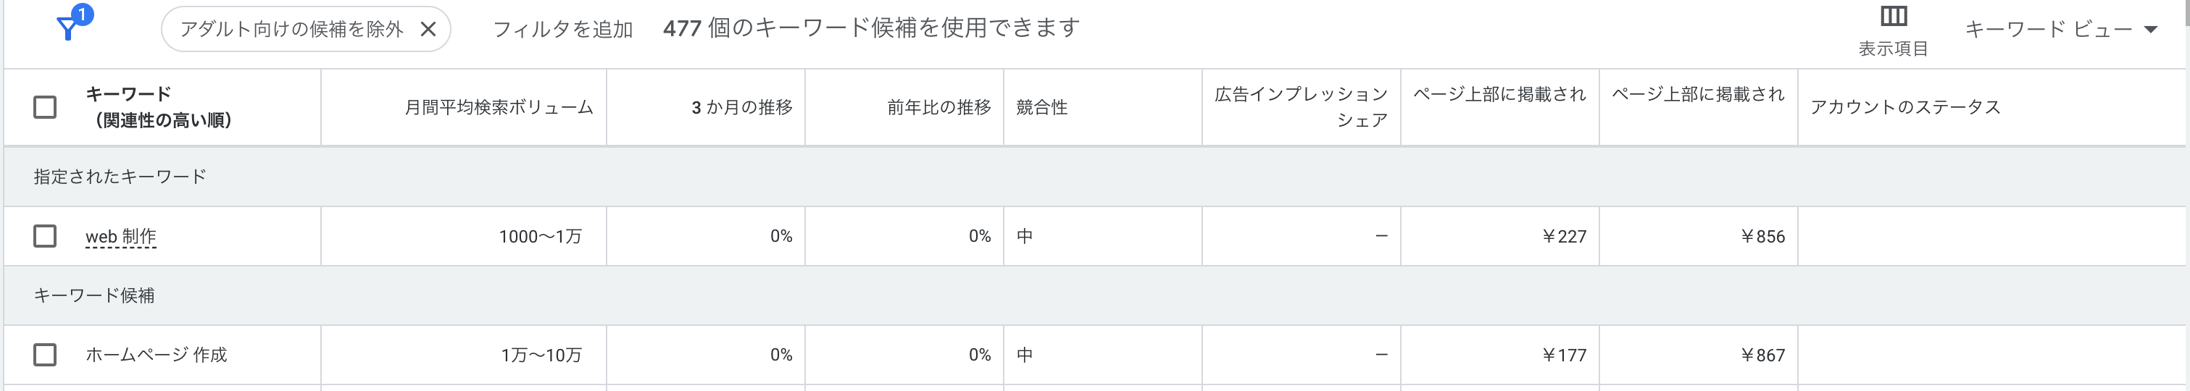Click フィルタを追加 to add a filter
Screen dimensions: 2190x391
click(563, 30)
